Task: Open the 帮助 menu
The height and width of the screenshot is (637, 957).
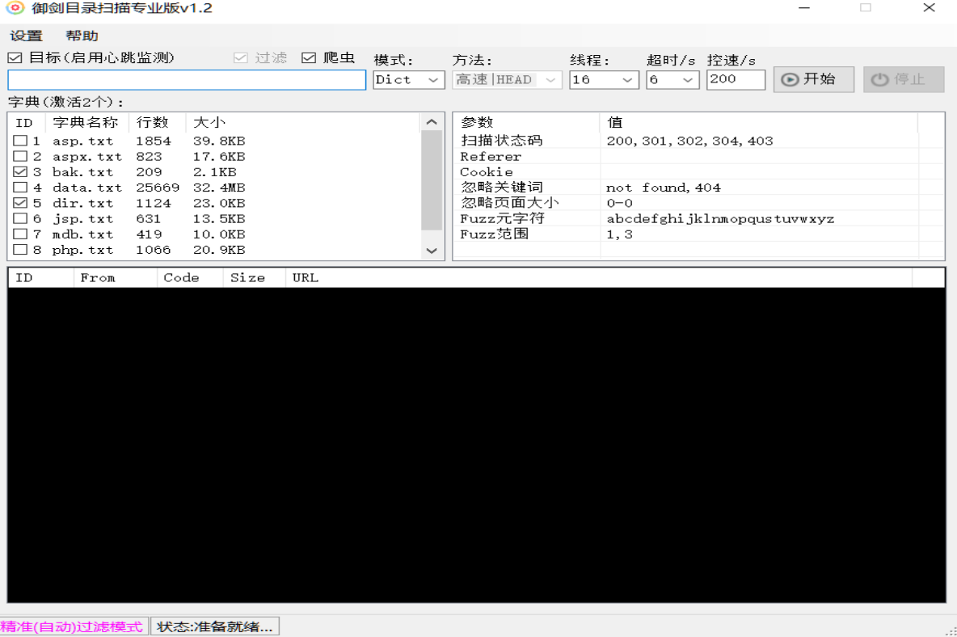Action: point(82,36)
